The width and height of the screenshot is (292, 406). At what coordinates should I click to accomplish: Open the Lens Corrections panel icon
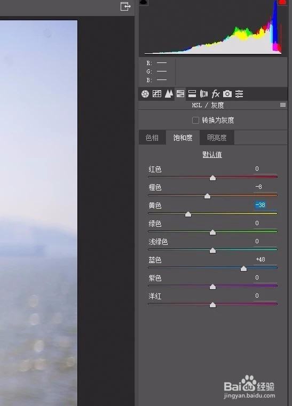tap(204, 93)
